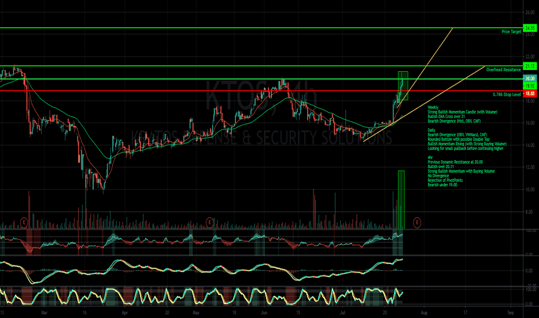This screenshot has height=318, width=539.
Task: Select the green rectangle around latest candles
Action: 403,86
